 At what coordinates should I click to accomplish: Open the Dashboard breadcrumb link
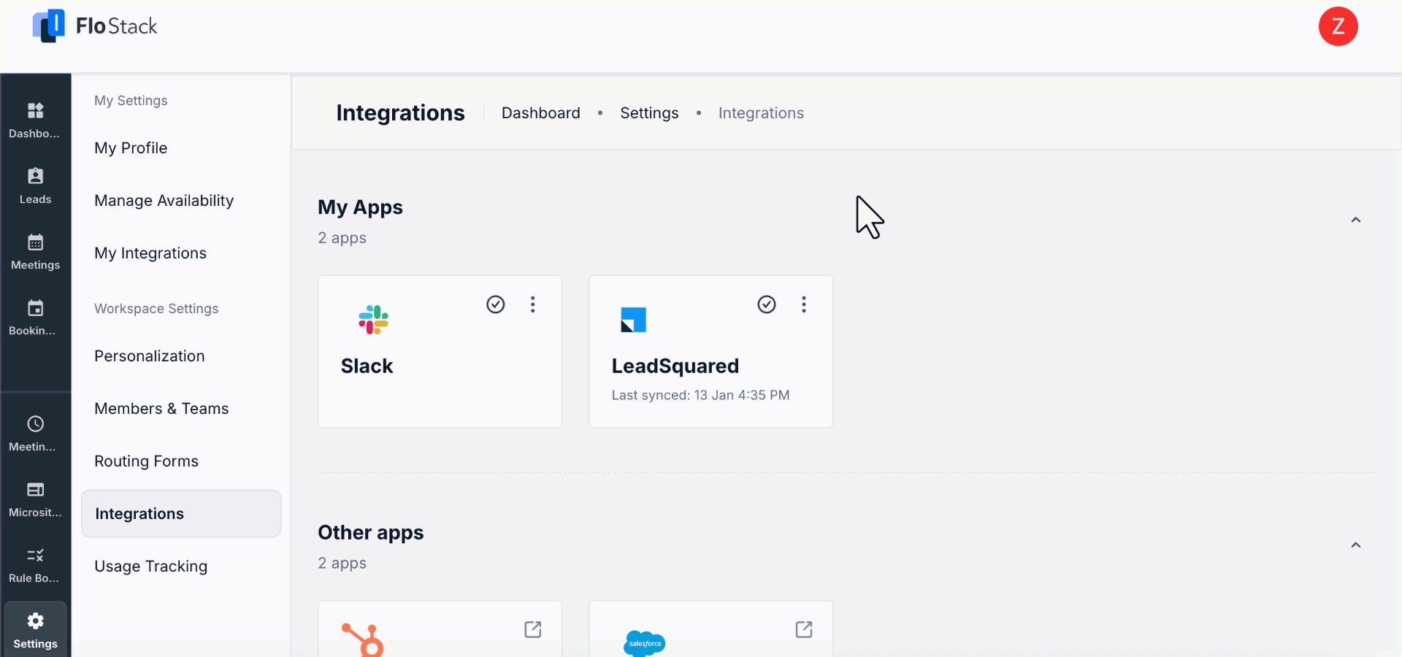[x=540, y=112]
